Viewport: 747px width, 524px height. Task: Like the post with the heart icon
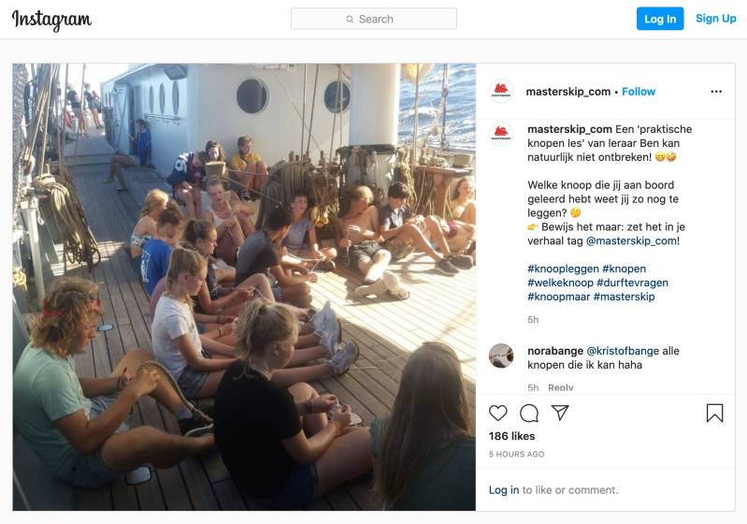point(497,413)
